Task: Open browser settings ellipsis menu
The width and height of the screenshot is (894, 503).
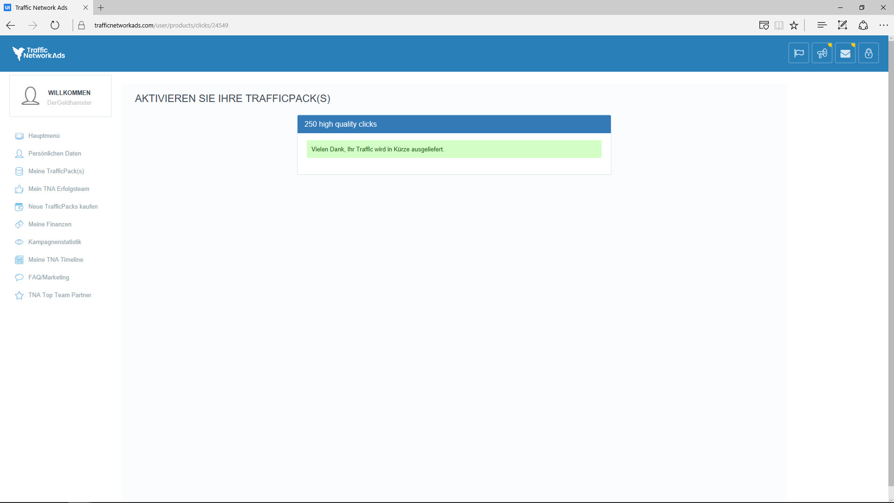Action: pyautogui.click(x=883, y=25)
